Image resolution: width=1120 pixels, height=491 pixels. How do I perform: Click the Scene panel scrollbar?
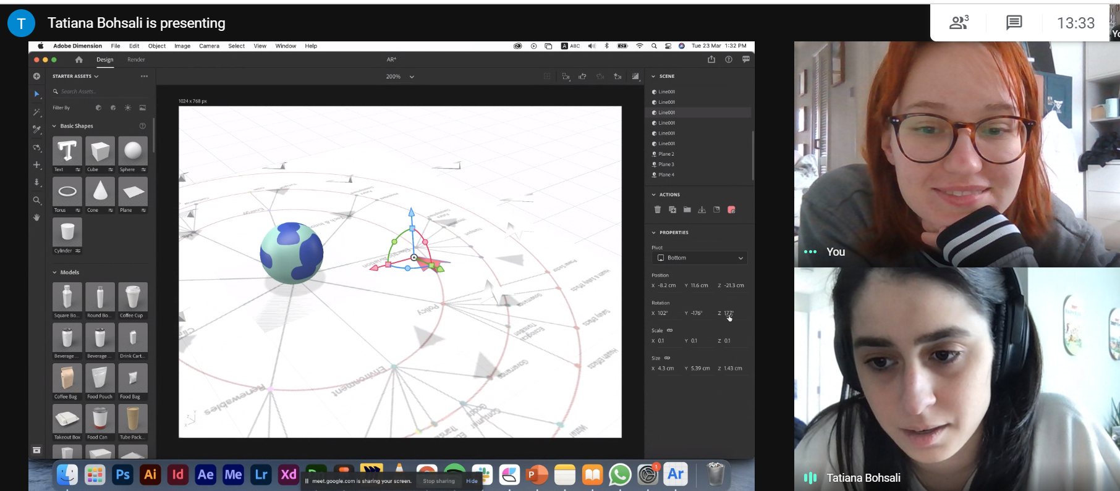click(752, 154)
